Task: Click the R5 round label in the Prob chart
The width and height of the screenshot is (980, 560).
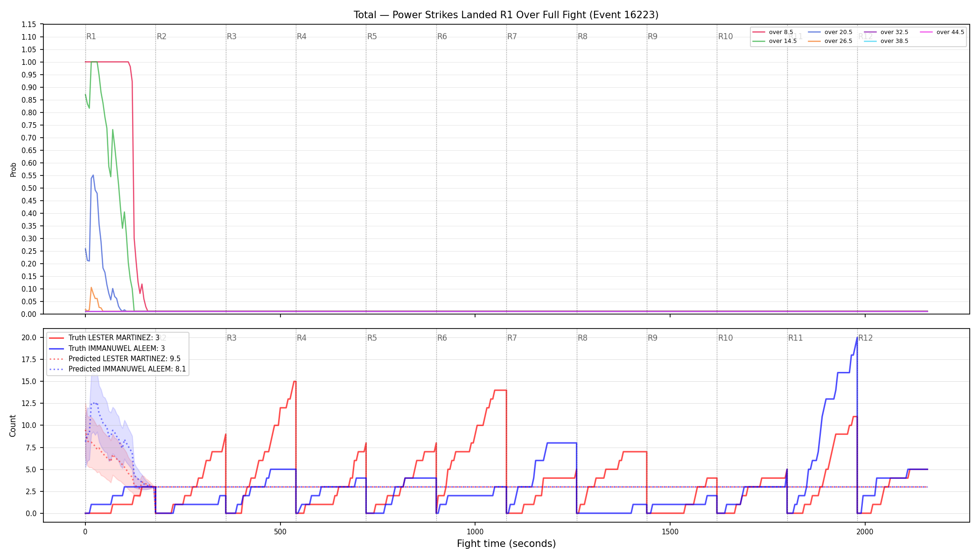Action: [372, 36]
